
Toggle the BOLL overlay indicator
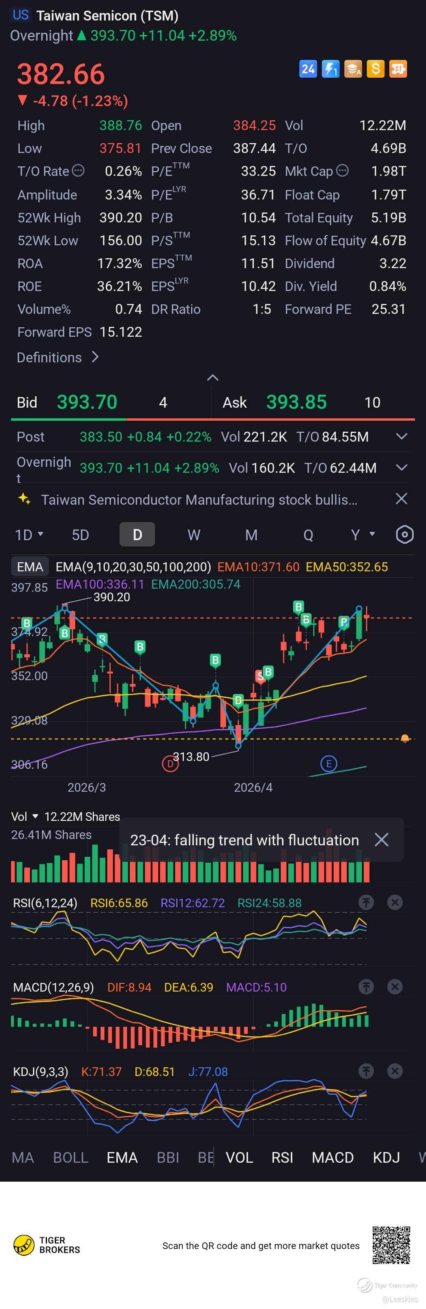[71, 1157]
